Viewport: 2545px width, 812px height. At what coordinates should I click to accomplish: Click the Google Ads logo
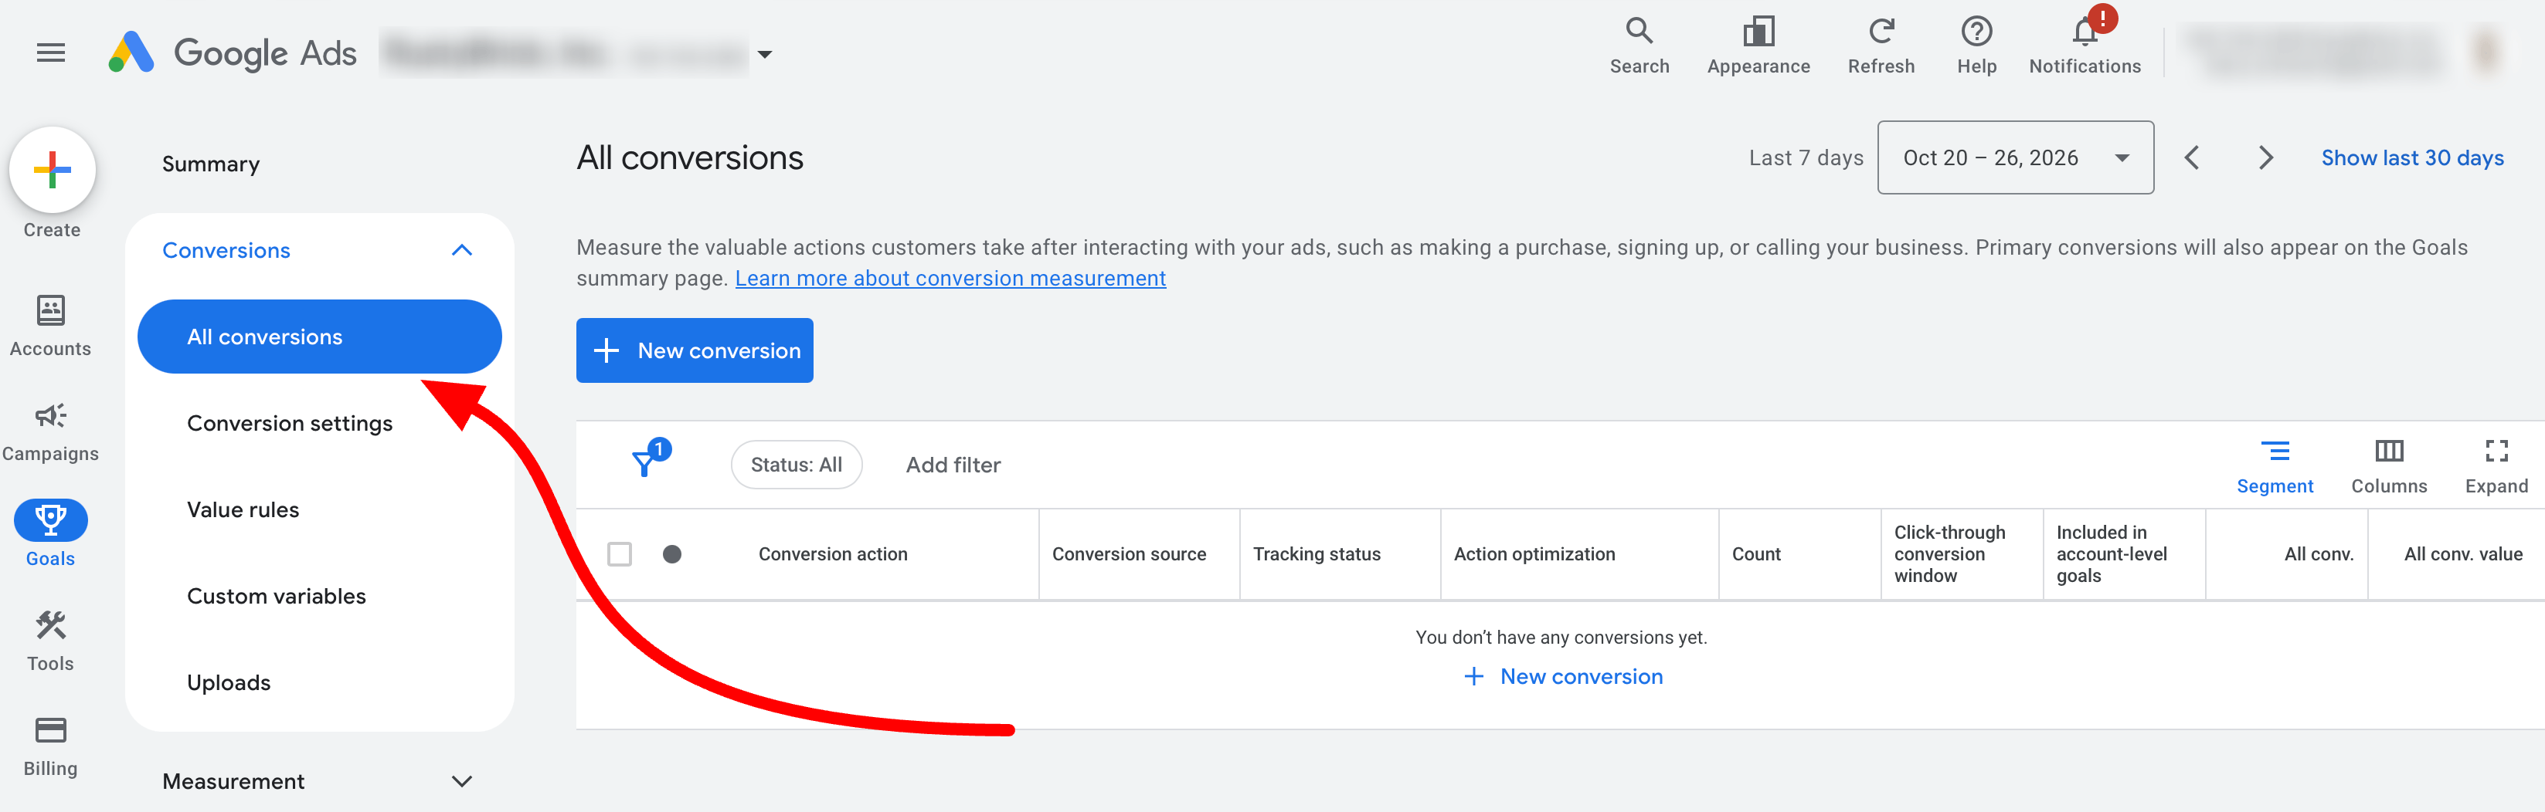tap(233, 52)
